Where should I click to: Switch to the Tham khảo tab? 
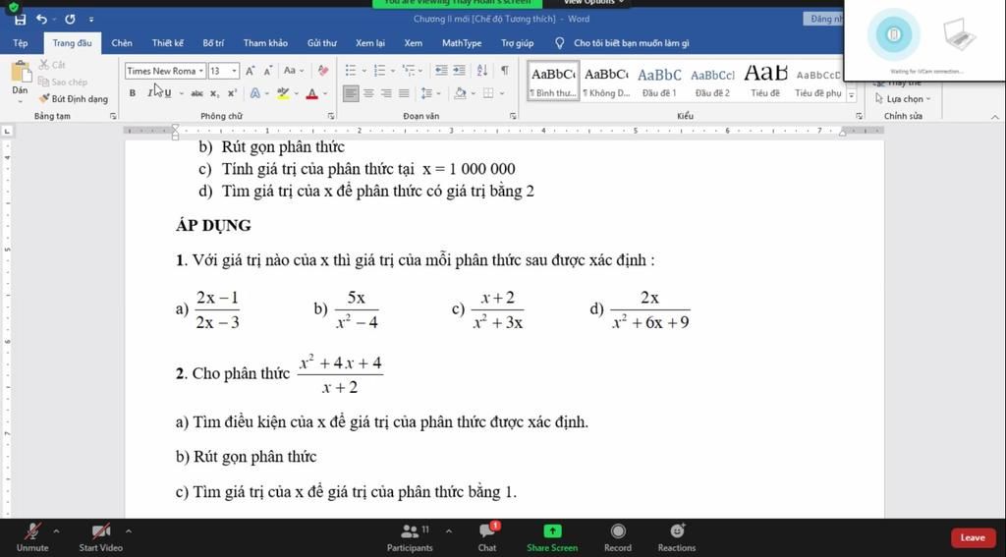(265, 43)
